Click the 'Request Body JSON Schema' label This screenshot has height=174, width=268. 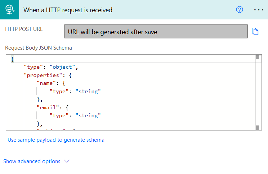coord(39,48)
